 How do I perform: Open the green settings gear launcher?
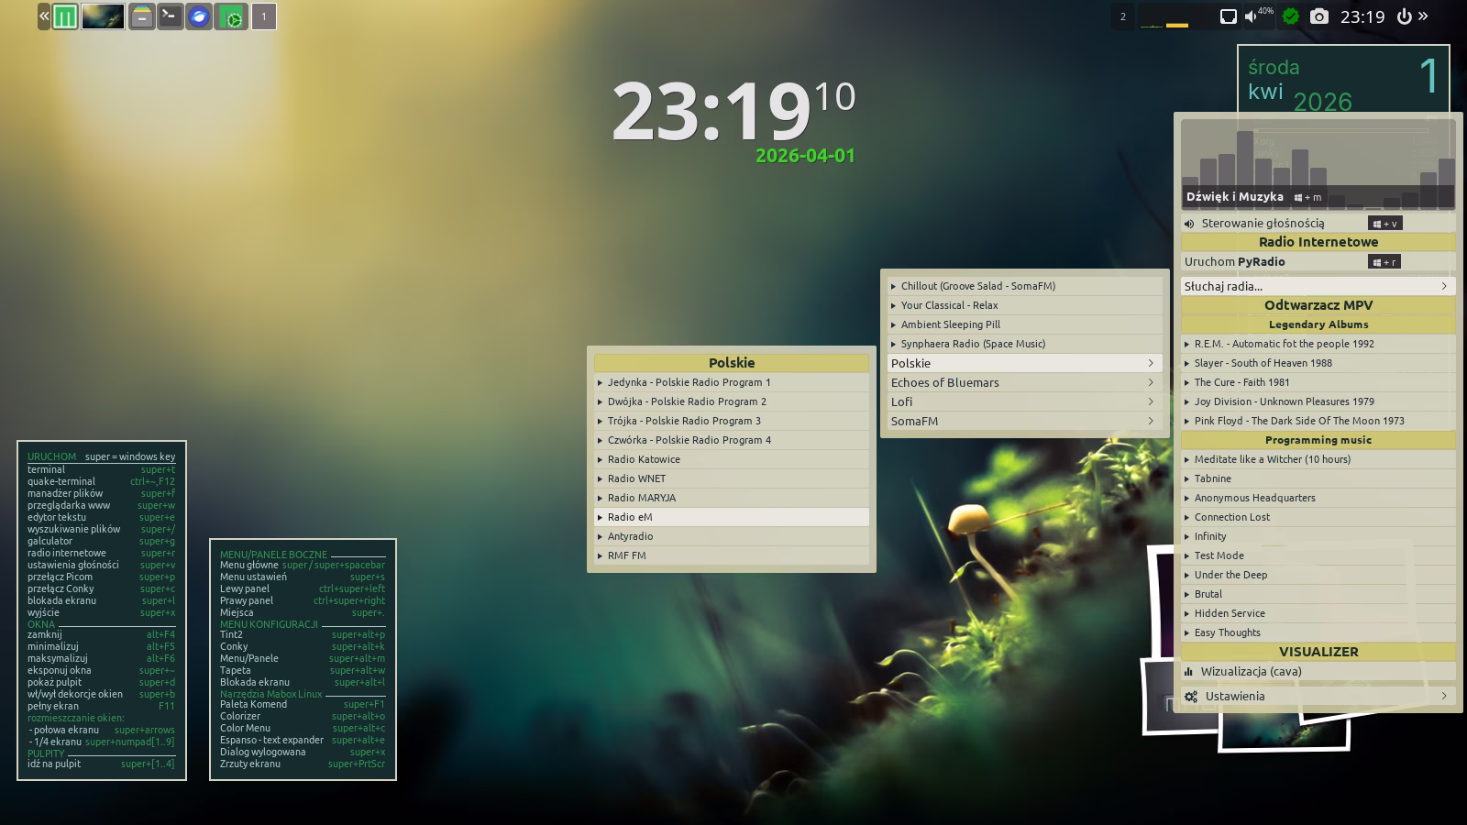(x=232, y=16)
